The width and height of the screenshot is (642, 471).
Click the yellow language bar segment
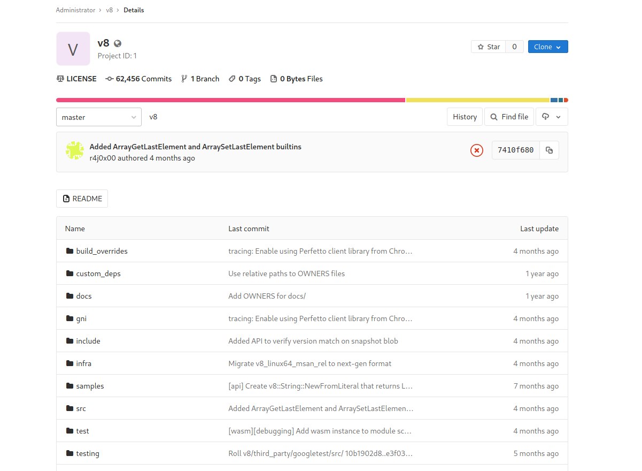coord(478,100)
